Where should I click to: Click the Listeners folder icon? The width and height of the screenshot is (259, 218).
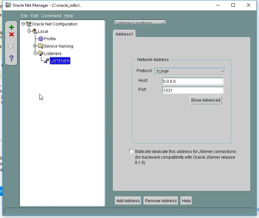coord(41,53)
